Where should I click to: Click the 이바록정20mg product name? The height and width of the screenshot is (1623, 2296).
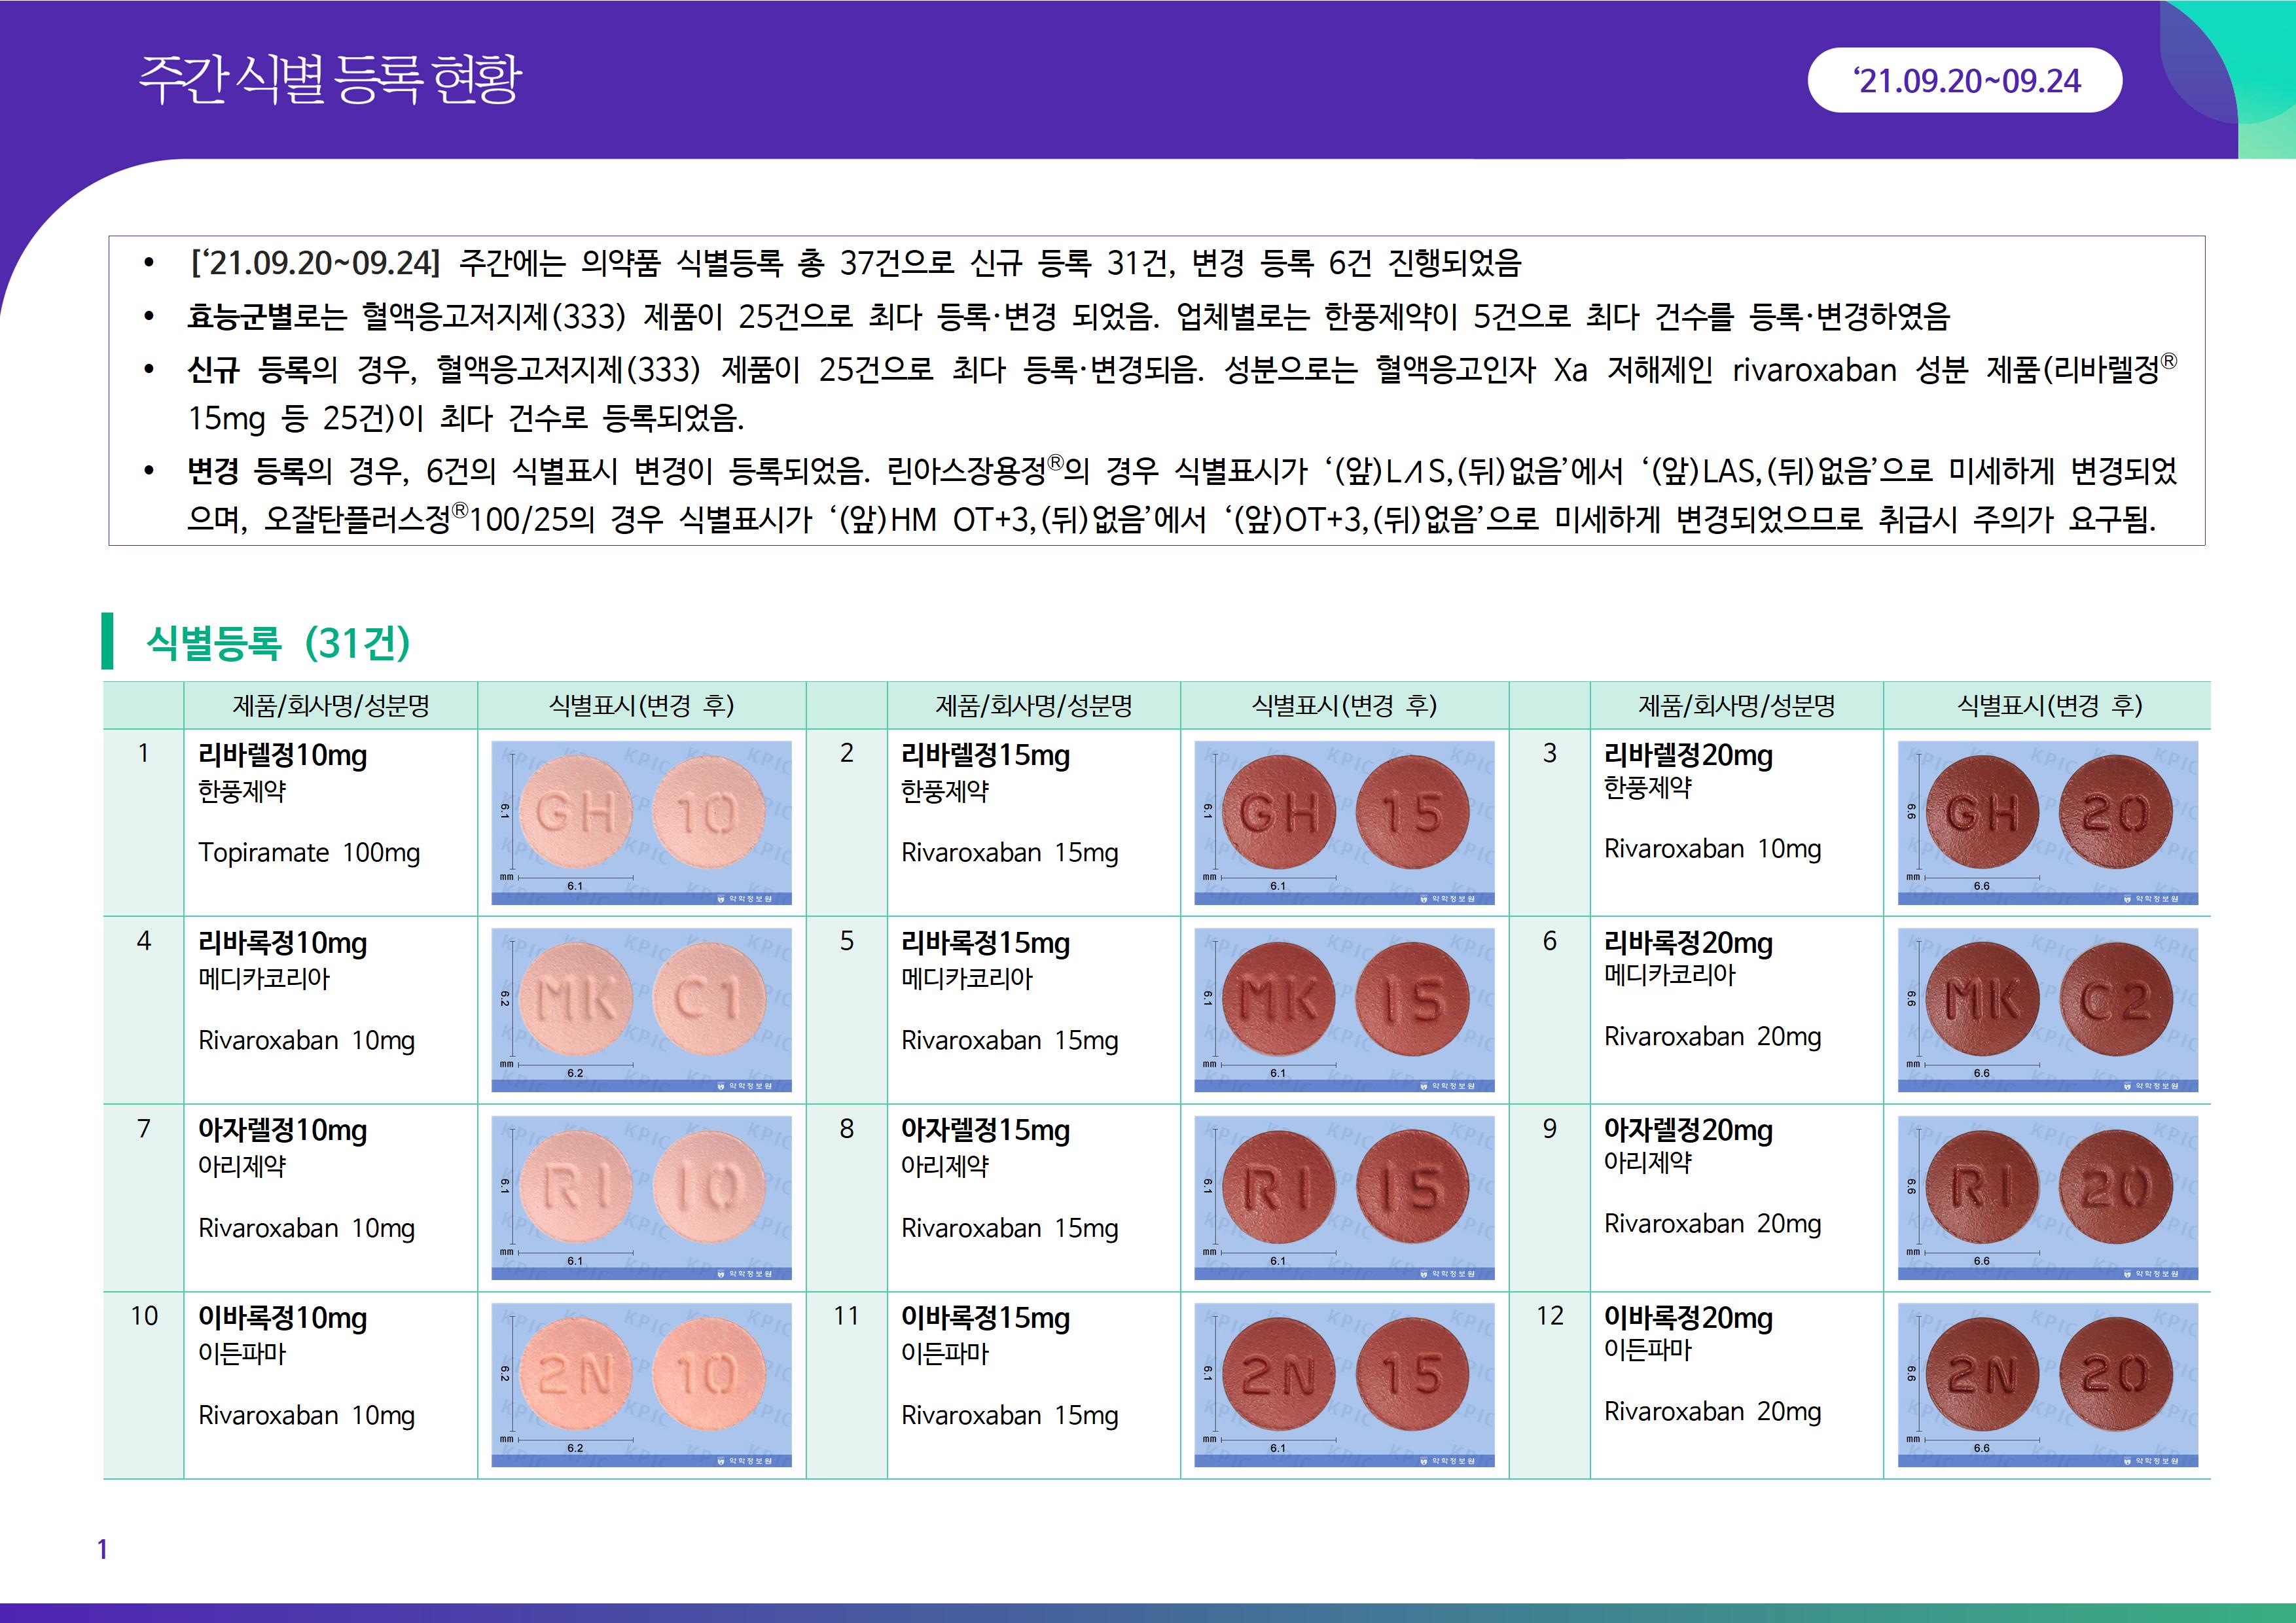[x=1688, y=1317]
